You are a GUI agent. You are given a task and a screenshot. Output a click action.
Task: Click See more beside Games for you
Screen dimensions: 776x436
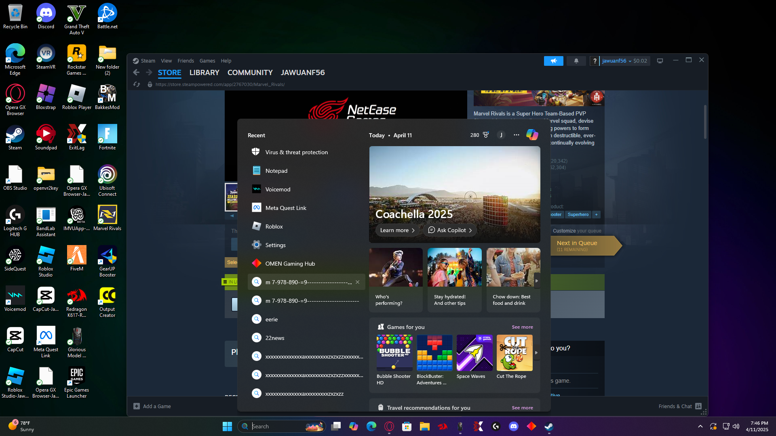pyautogui.click(x=522, y=327)
